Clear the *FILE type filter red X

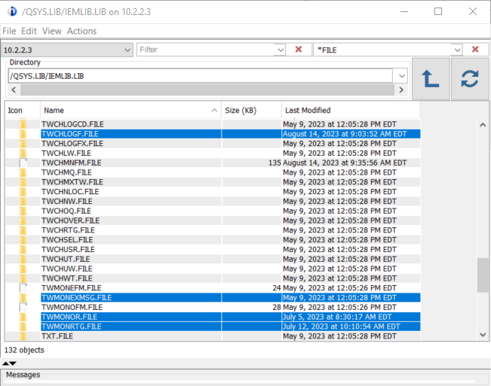pyautogui.click(x=475, y=50)
